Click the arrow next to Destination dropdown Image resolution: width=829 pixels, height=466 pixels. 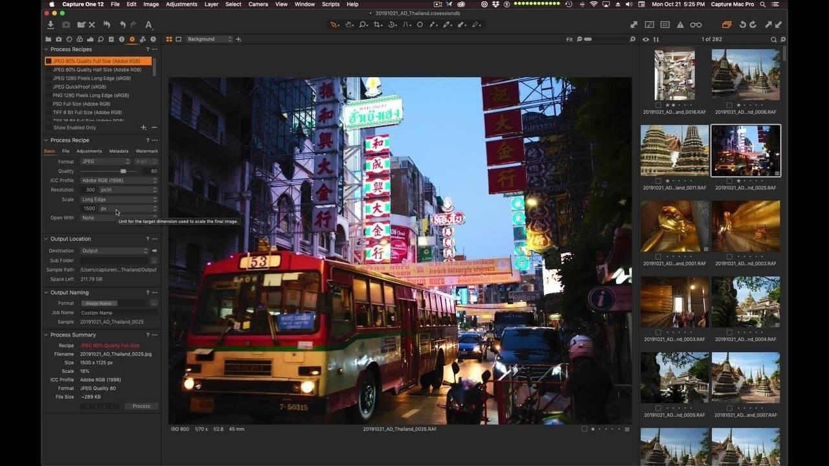coord(154,250)
